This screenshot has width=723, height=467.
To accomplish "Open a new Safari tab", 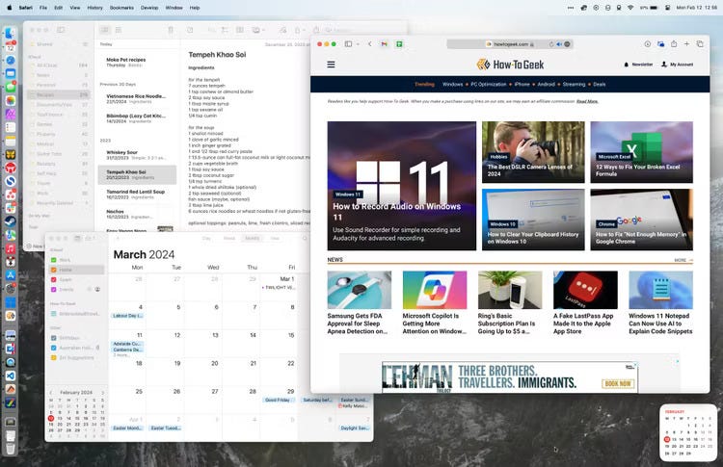I will click(x=686, y=44).
